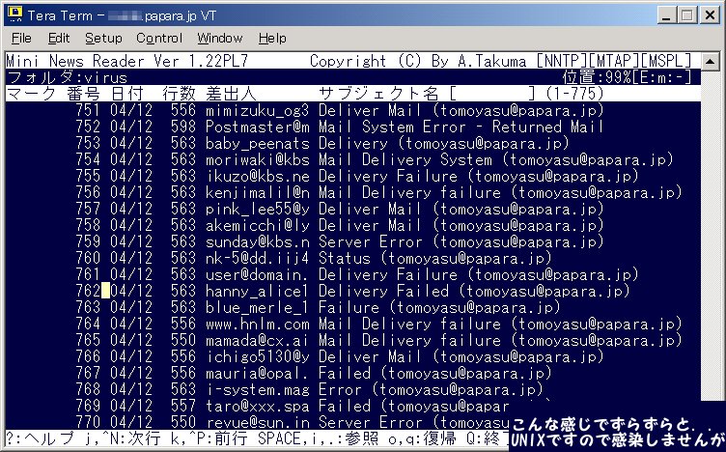Click the '差出人' column heading
The width and height of the screenshot is (726, 452).
(231, 94)
